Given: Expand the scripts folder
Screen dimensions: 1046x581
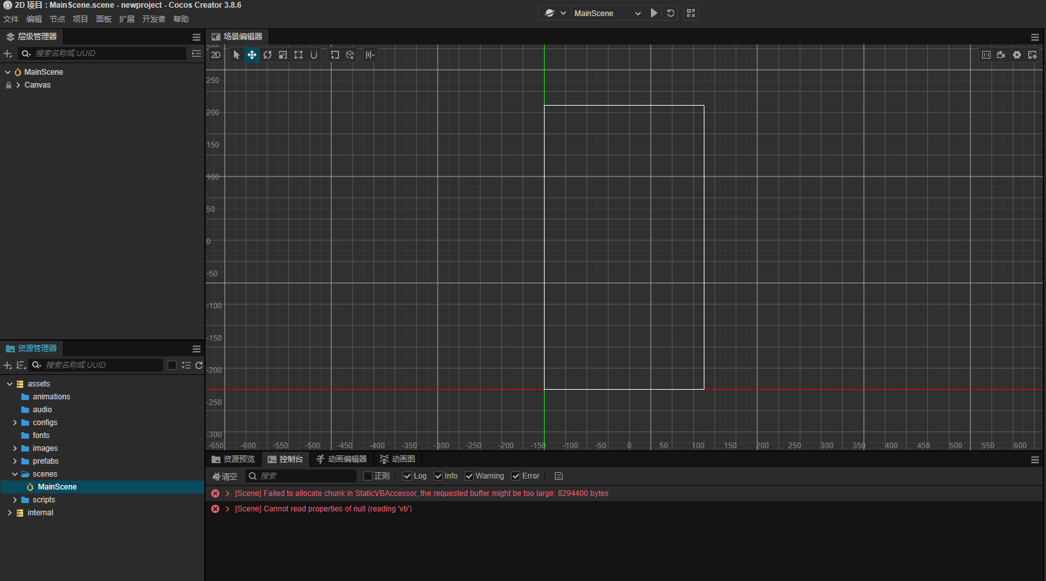Looking at the screenshot, I should (15, 500).
